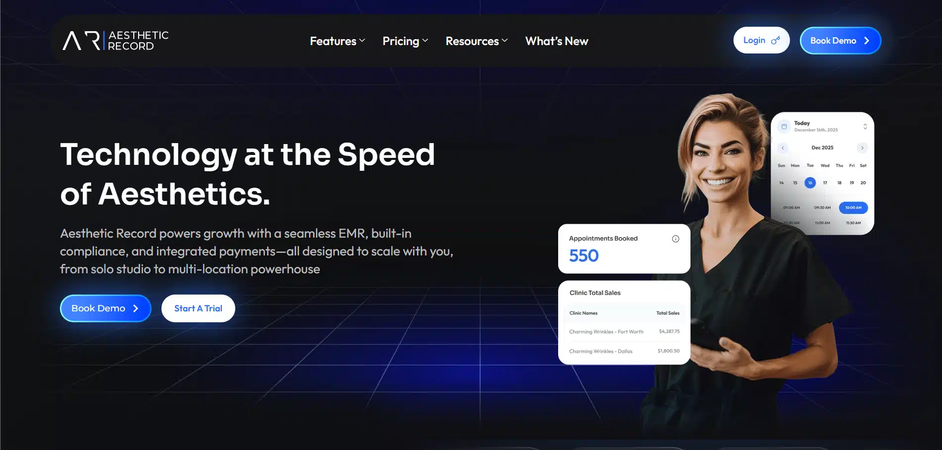942x450 pixels.
Task: Click the calendar icon beside Today
Action: 784,127
